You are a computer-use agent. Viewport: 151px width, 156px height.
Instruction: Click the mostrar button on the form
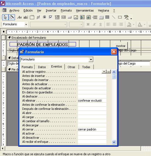121,46
